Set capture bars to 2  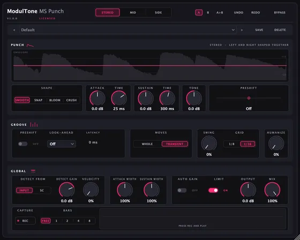tap(67, 221)
